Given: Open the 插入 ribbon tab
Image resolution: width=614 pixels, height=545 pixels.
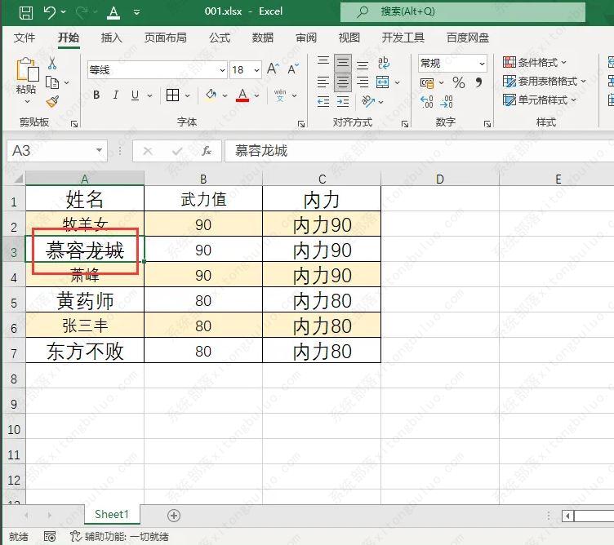Looking at the screenshot, I should [x=112, y=38].
